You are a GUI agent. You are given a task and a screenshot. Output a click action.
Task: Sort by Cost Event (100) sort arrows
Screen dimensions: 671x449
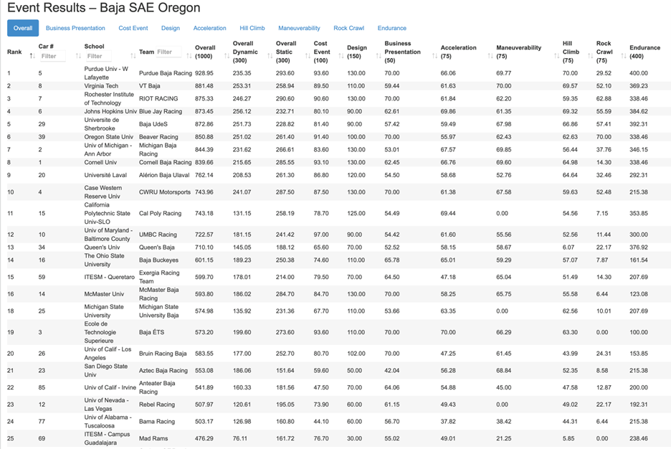coord(341,56)
